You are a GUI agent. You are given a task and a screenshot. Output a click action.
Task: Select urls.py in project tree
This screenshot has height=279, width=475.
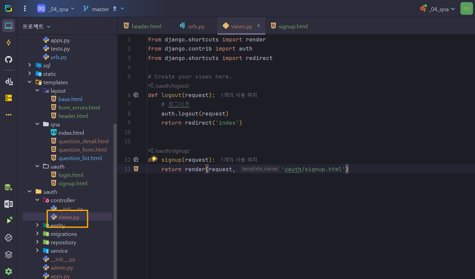click(x=58, y=57)
